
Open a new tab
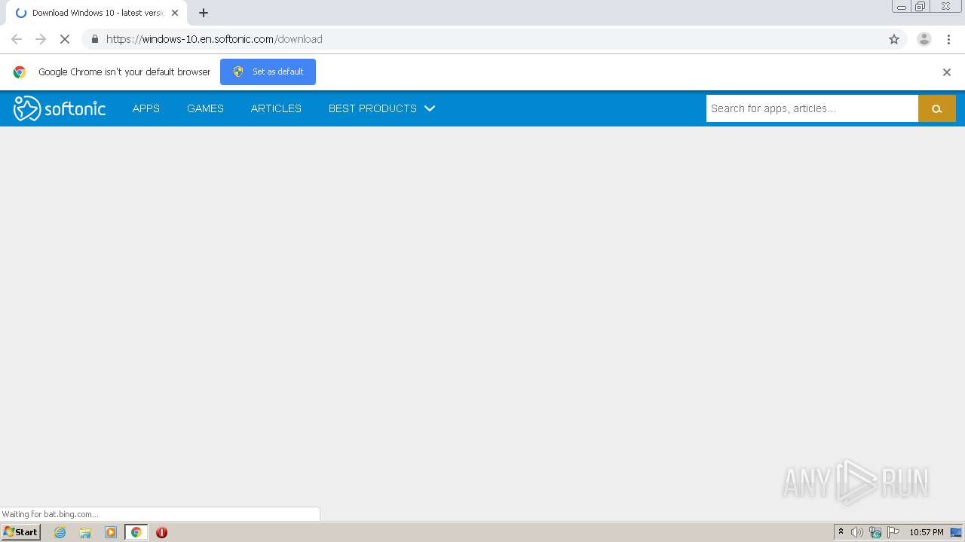[x=204, y=13]
